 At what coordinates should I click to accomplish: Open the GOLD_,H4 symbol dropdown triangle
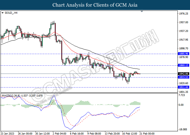tap(2, 13)
